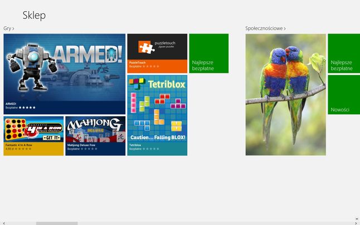Click the PuzzleTouch star rating
This screenshot has width=360, height=225.
151,66
